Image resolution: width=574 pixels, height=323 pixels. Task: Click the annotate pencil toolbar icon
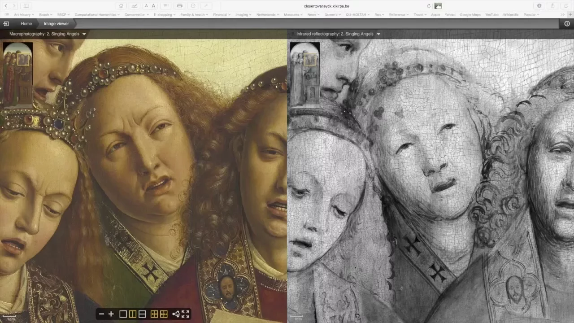pyautogui.click(x=134, y=6)
